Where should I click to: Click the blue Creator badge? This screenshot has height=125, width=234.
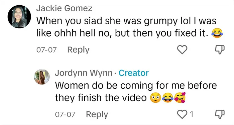pos(134,73)
